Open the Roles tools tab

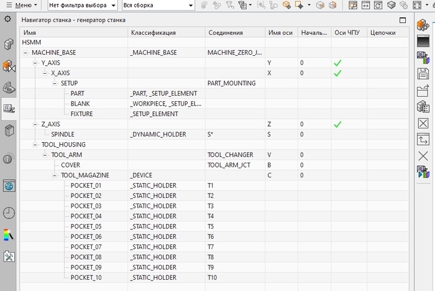(9, 257)
